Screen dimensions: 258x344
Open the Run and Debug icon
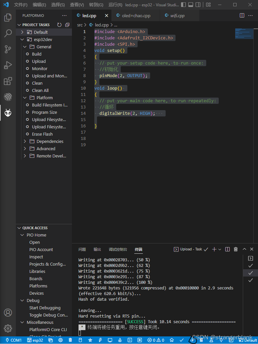[x=7, y=65]
